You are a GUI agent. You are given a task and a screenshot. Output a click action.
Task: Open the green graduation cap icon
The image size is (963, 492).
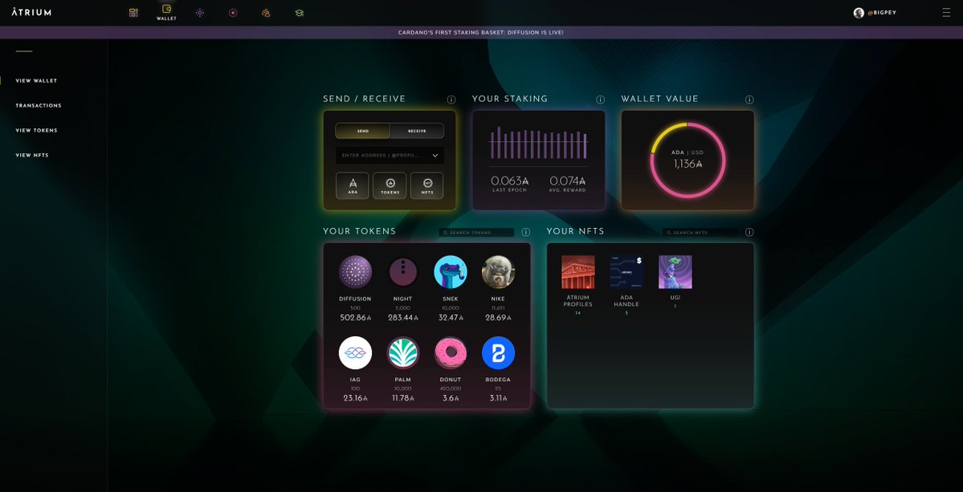click(x=299, y=13)
